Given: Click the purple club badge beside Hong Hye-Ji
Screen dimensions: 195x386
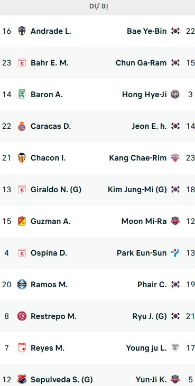Looking at the screenshot, I should point(175,95).
